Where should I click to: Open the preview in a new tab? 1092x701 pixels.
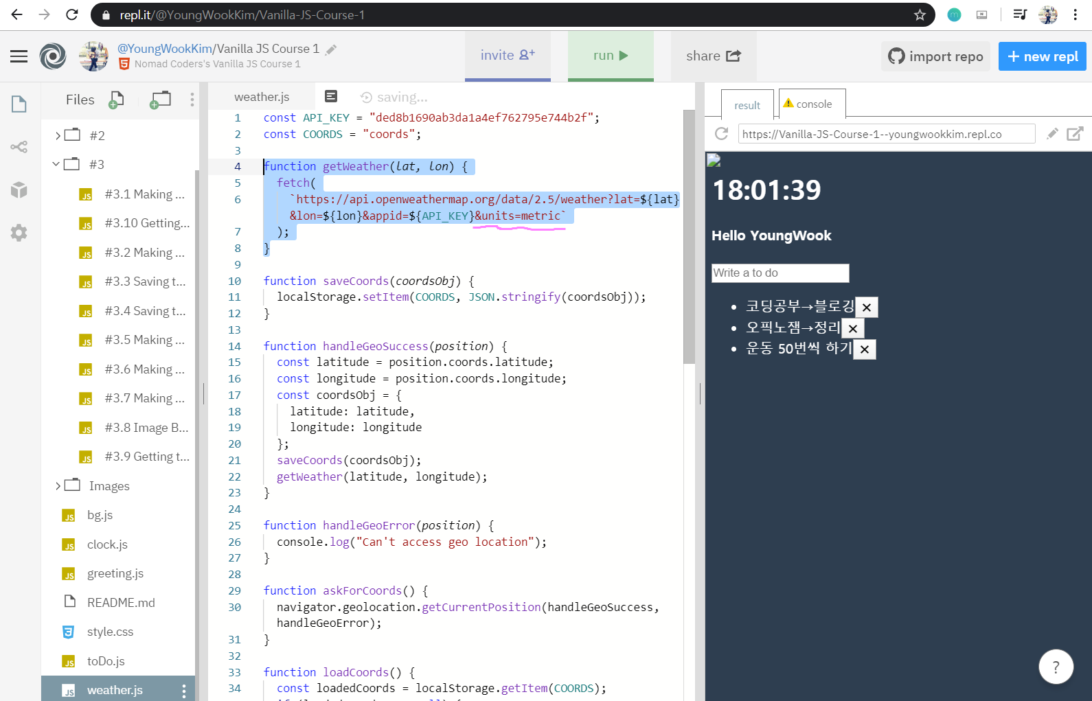(x=1075, y=134)
